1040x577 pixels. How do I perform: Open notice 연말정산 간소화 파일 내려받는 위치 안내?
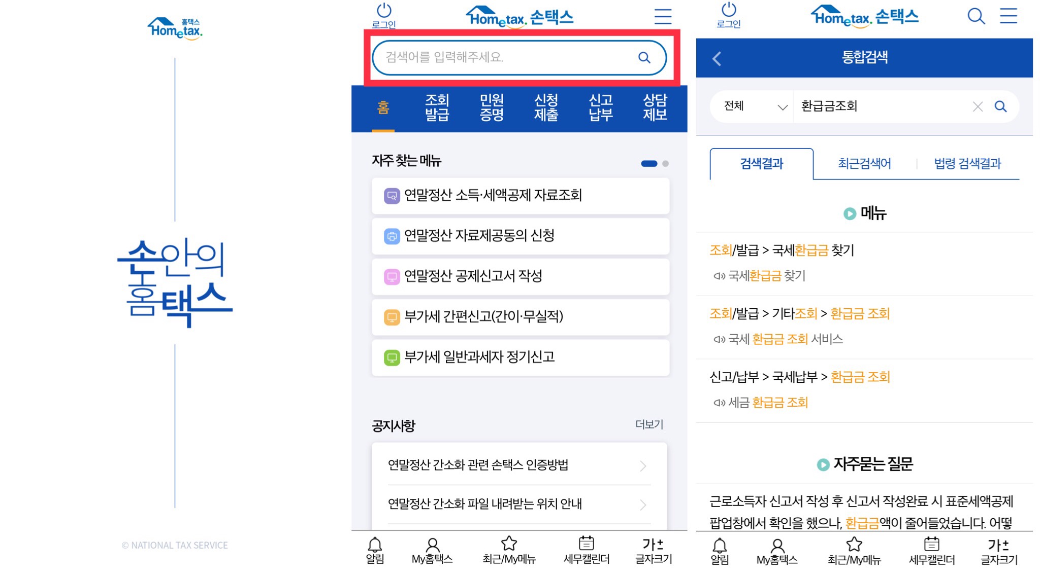point(519,504)
